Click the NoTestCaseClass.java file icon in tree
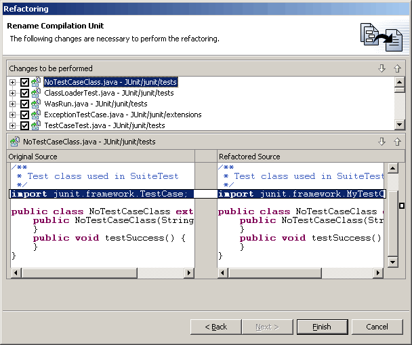The height and width of the screenshot is (345, 412). coord(37,83)
